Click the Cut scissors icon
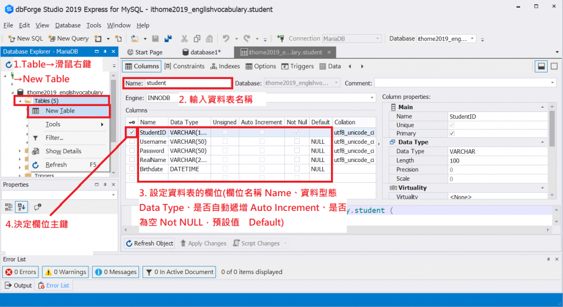The width and height of the screenshot is (563, 307). tap(184, 38)
